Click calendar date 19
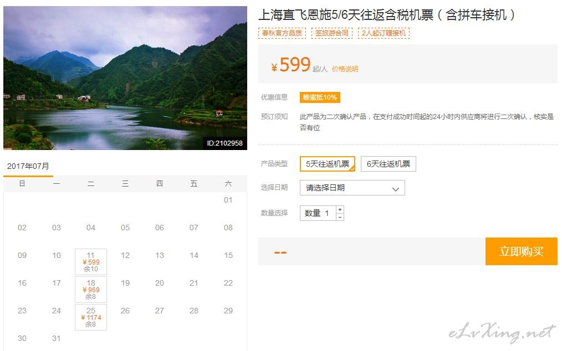The width and height of the screenshot is (562, 351). 125,283
